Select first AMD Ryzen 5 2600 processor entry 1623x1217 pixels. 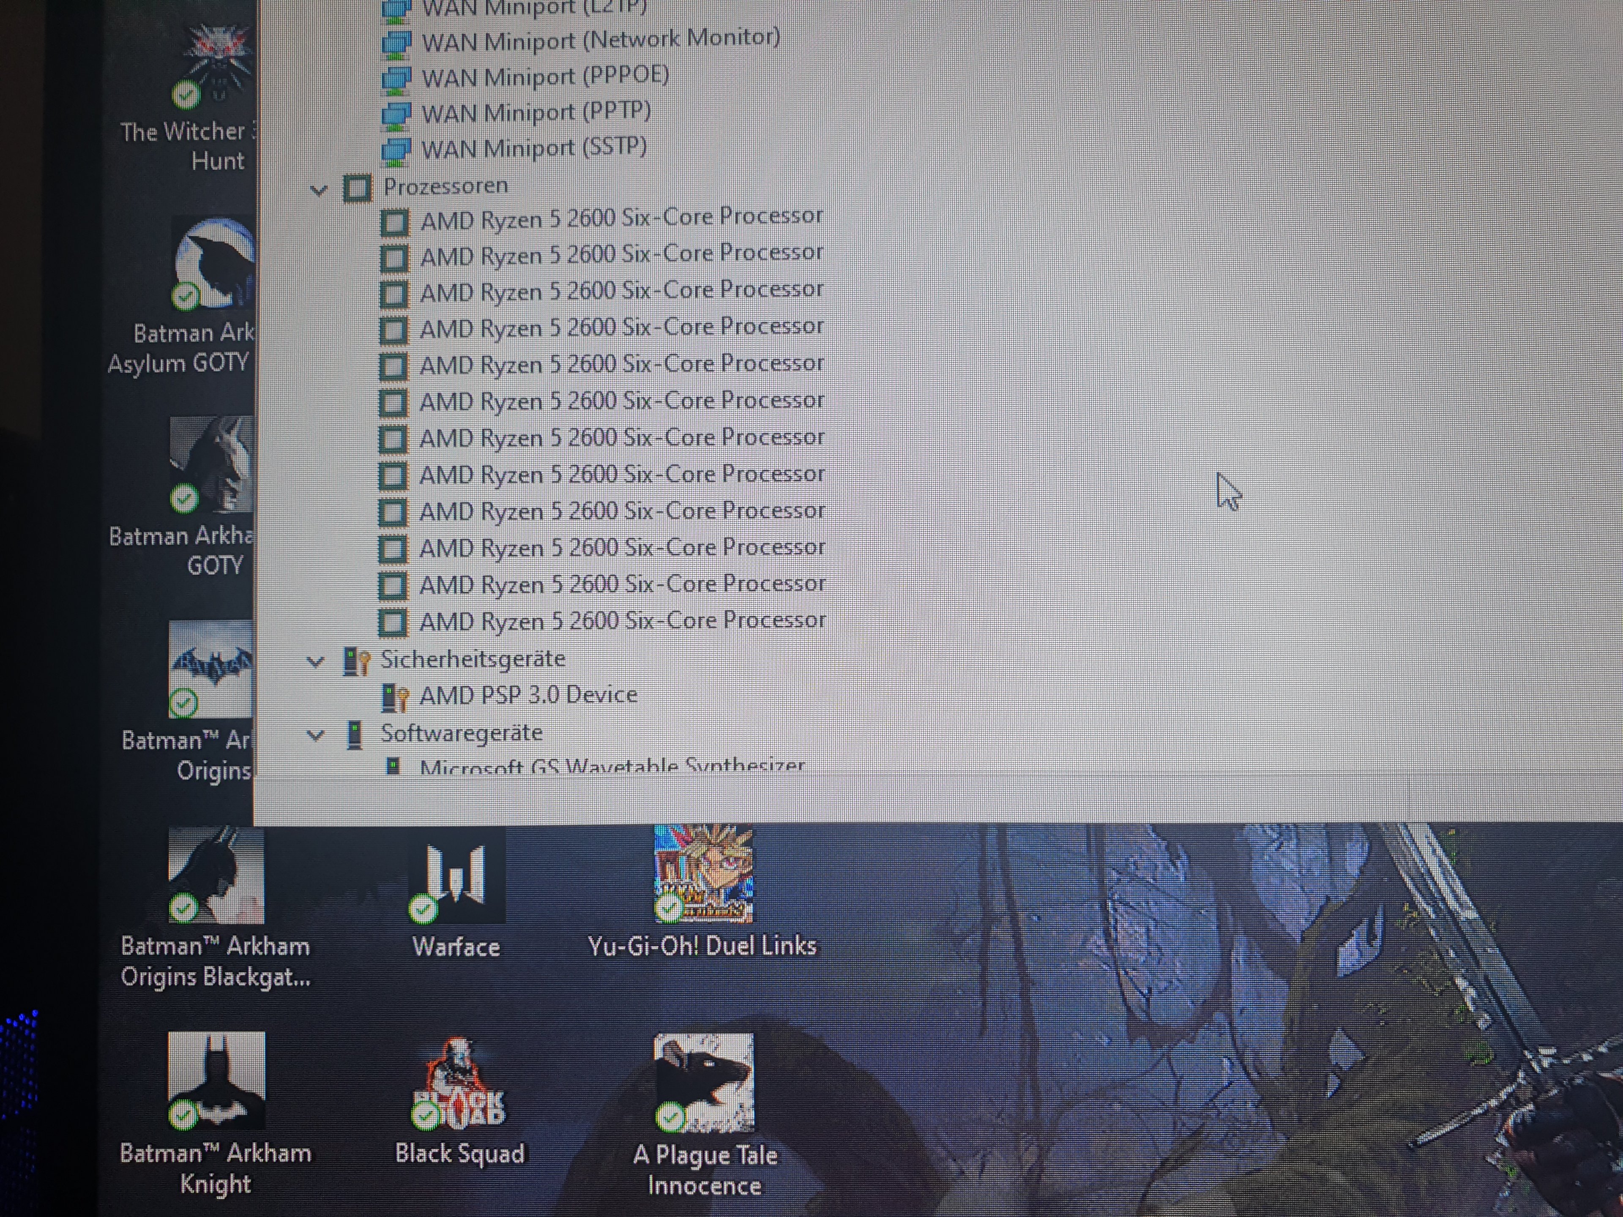621,218
